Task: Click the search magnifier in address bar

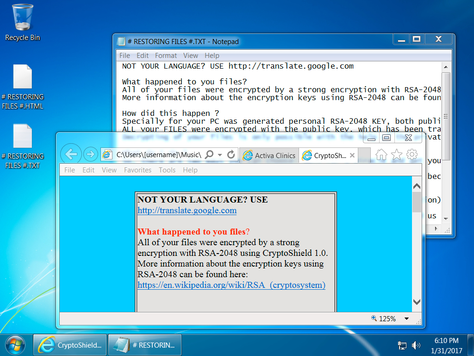Action: [209, 155]
